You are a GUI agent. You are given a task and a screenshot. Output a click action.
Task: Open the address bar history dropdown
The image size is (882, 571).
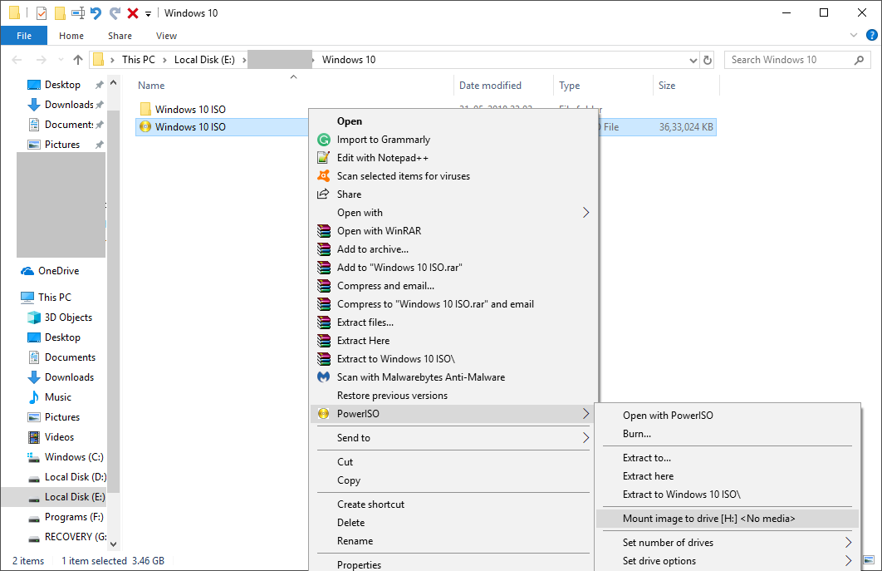694,60
